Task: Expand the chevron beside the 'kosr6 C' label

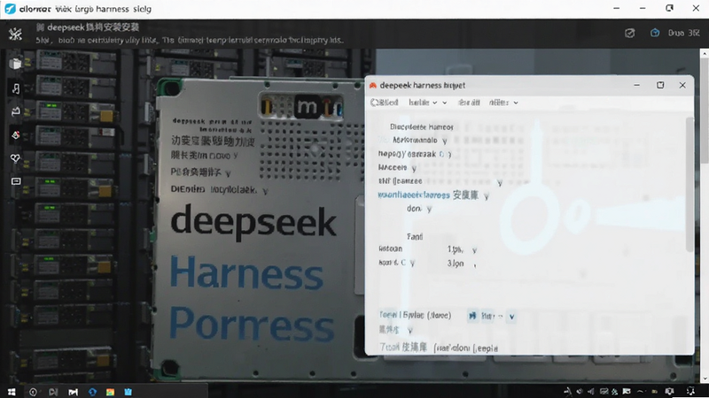Action: pyautogui.click(x=412, y=263)
